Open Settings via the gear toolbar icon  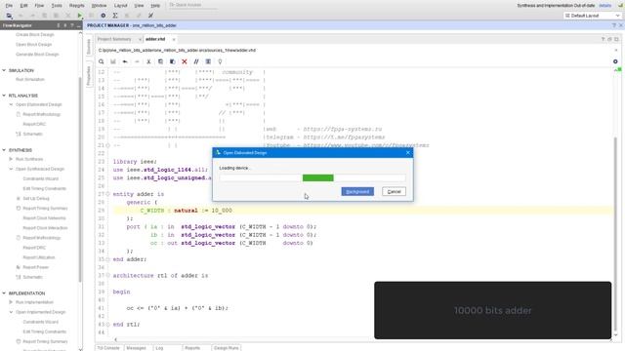pyautogui.click(x=104, y=16)
